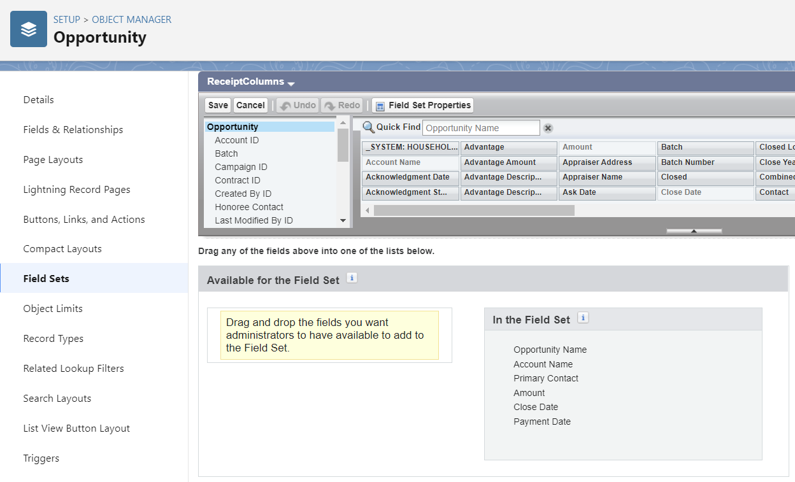Screen dimensions: 795x482
Task: Click the _SYSTEM: HOUSEHOL... field tile
Action: point(410,148)
